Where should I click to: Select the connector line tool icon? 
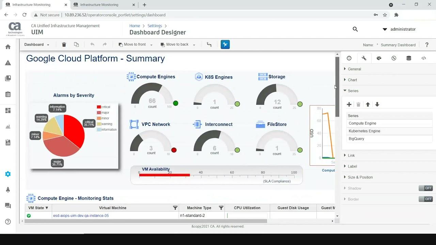[209, 45]
